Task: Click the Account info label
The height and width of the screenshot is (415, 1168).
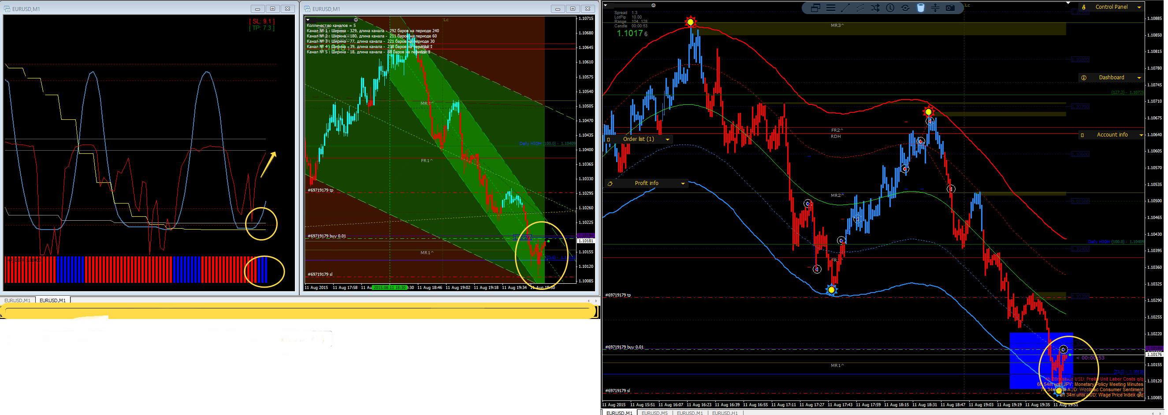Action: [x=1112, y=135]
